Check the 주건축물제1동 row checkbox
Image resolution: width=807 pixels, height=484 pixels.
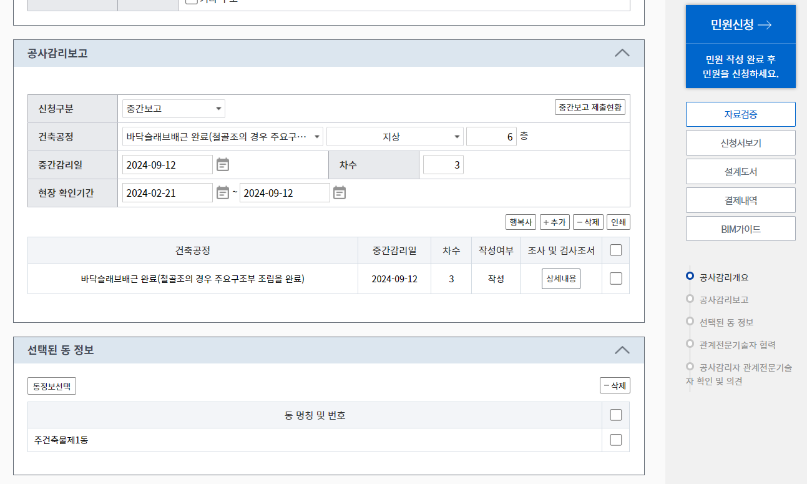[615, 440]
